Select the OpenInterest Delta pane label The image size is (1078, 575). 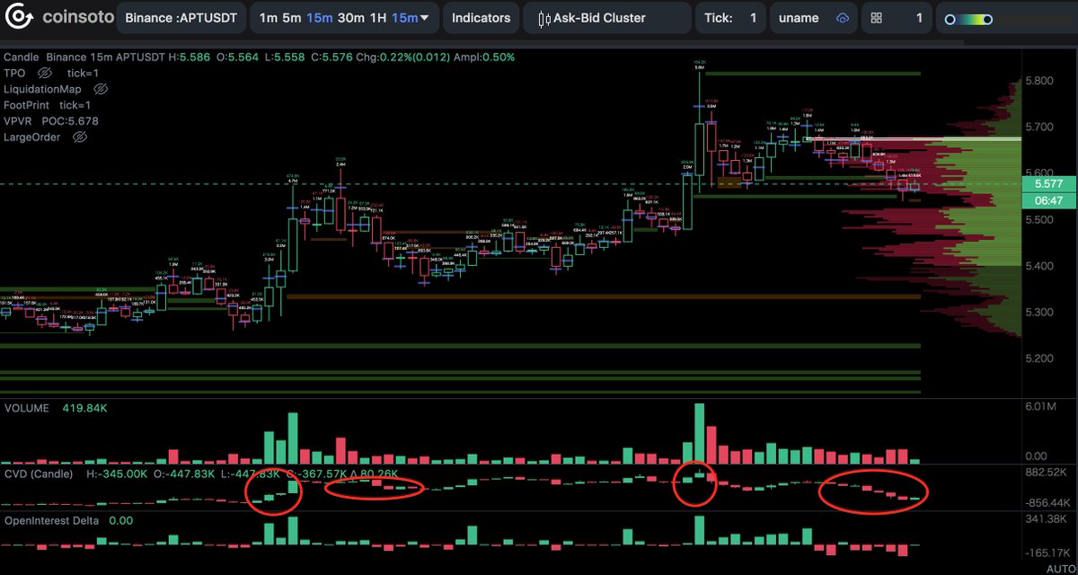(x=52, y=520)
